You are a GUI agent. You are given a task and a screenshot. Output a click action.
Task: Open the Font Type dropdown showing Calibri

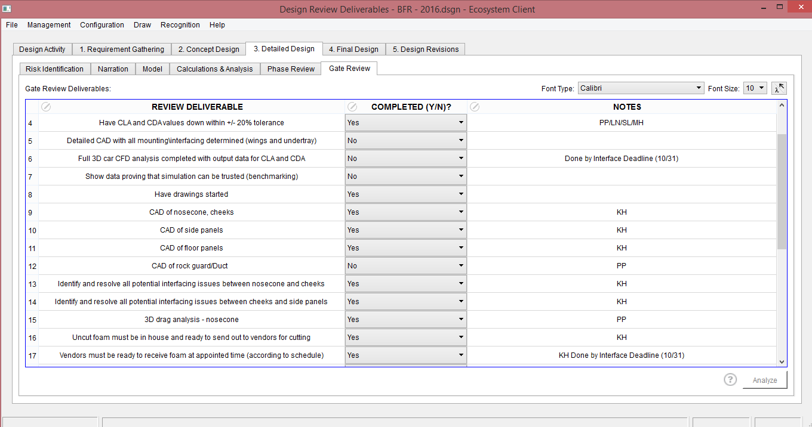pyautogui.click(x=641, y=88)
